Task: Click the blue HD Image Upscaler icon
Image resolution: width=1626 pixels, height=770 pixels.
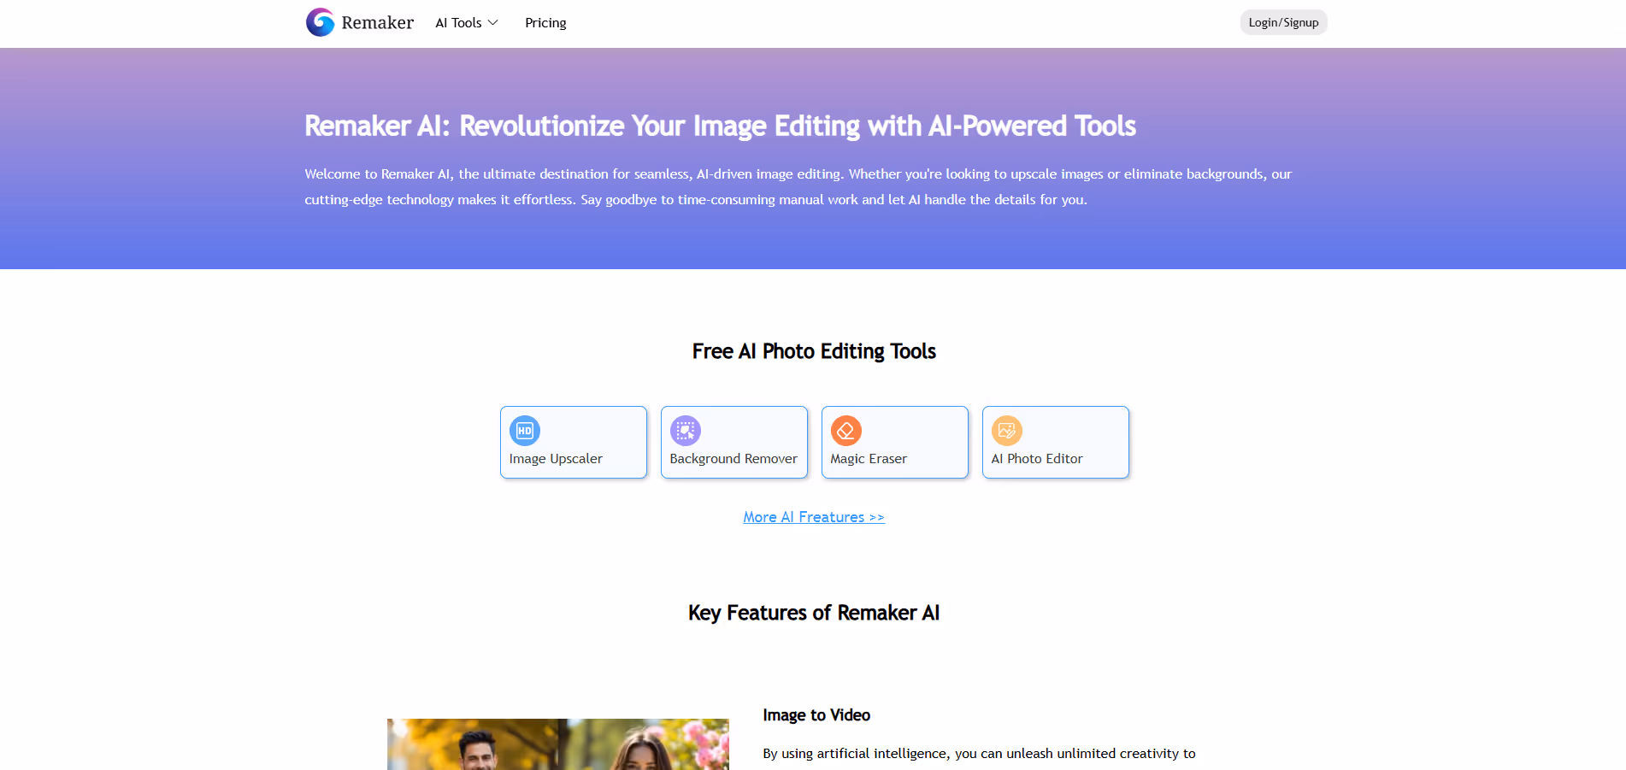Action: click(525, 431)
